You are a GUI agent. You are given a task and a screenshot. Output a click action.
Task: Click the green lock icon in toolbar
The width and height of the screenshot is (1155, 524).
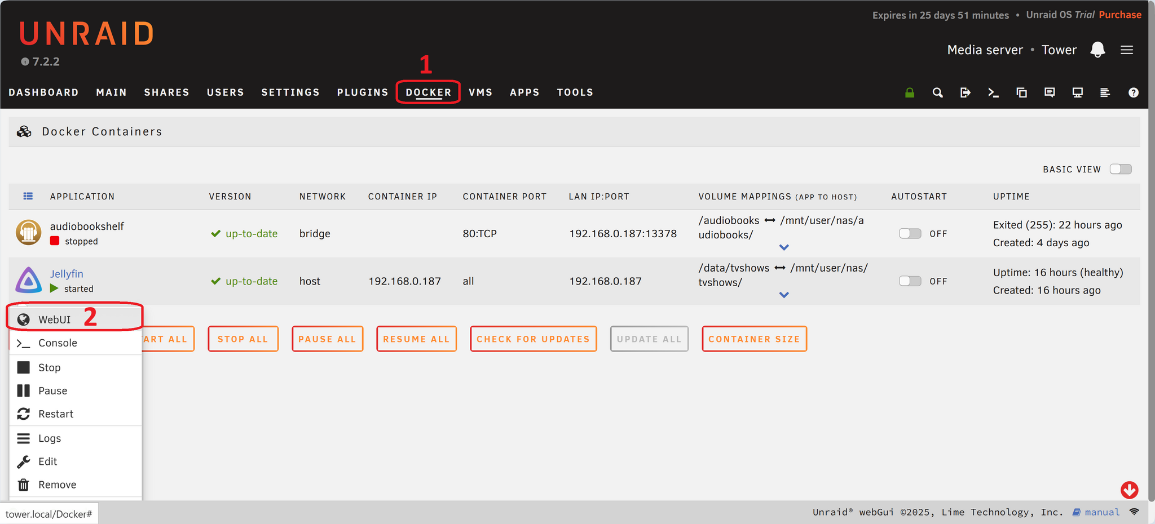[910, 92]
